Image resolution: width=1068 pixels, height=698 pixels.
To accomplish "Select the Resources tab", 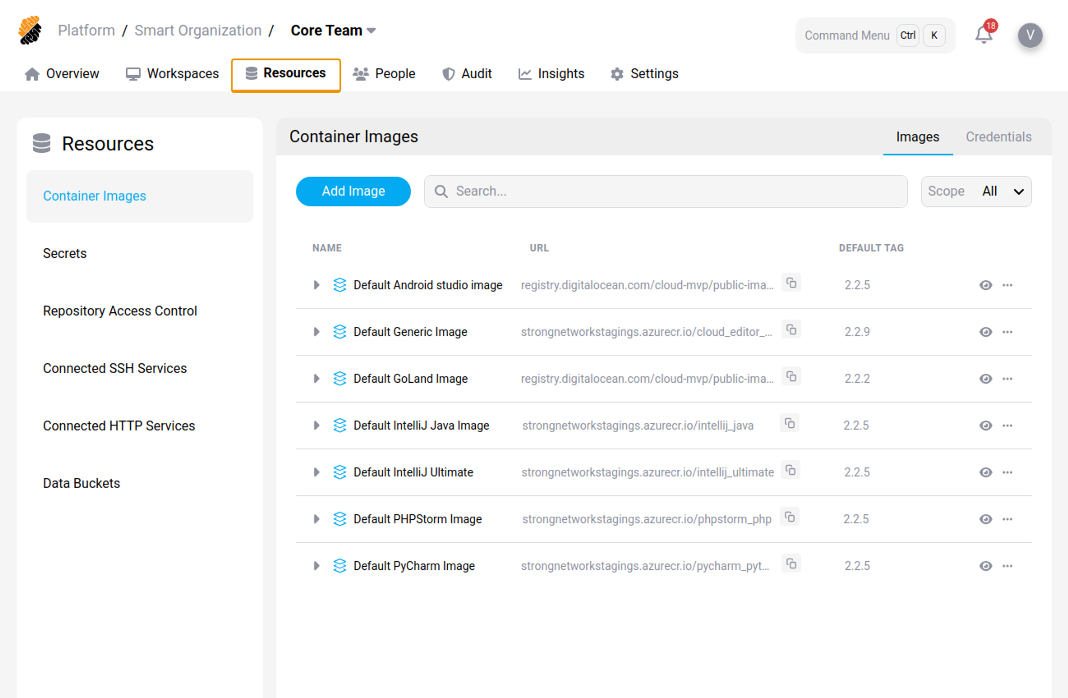I will [286, 75].
